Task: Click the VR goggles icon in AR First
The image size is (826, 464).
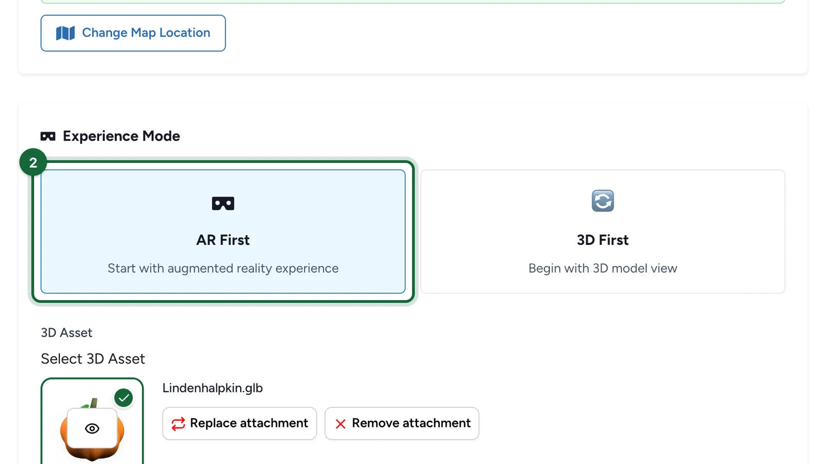Action: pyautogui.click(x=223, y=204)
